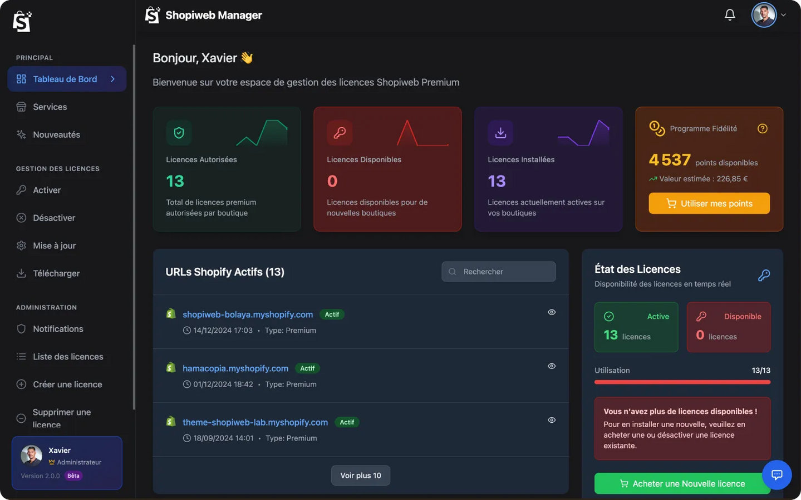Click the notification bell icon

pos(729,15)
